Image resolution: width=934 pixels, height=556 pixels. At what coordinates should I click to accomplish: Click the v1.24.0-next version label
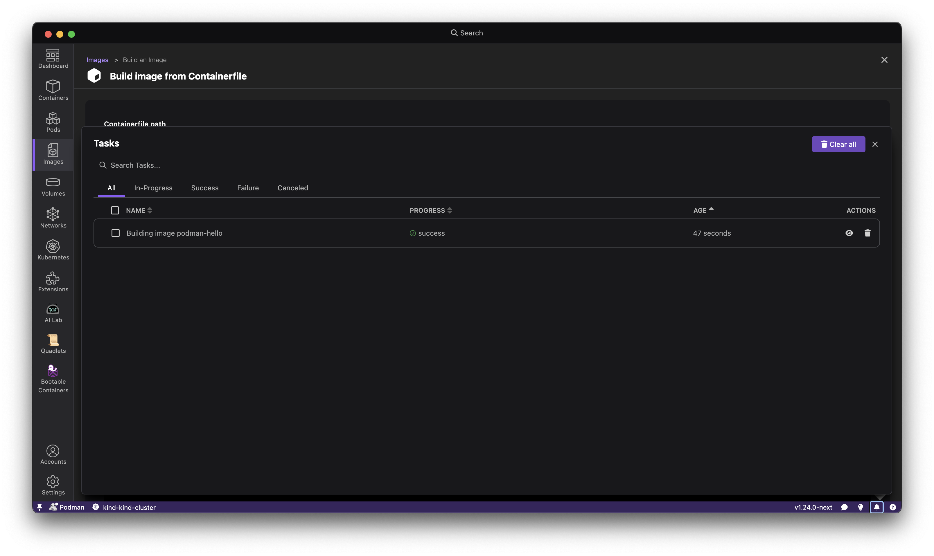click(813, 507)
